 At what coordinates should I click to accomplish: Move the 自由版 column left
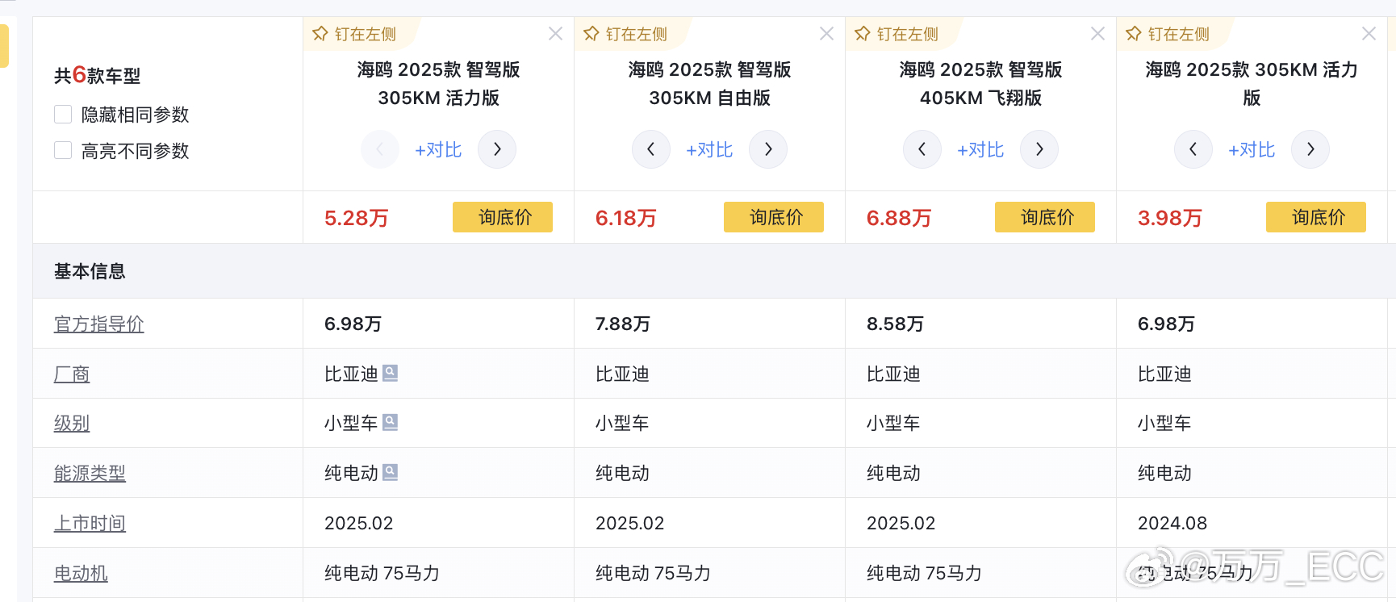tap(651, 149)
